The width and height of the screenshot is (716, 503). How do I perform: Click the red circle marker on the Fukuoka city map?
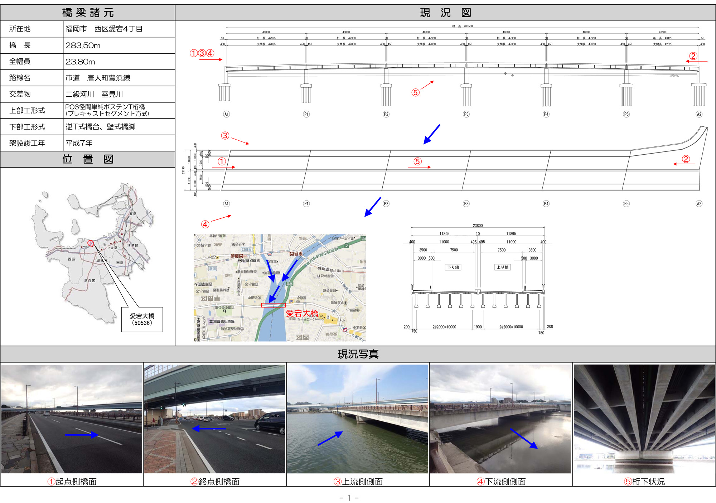(91, 243)
